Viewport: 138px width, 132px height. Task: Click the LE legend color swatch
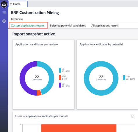60,70
